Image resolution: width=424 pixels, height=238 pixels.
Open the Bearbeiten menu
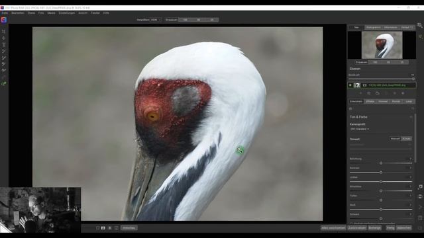pos(18,13)
